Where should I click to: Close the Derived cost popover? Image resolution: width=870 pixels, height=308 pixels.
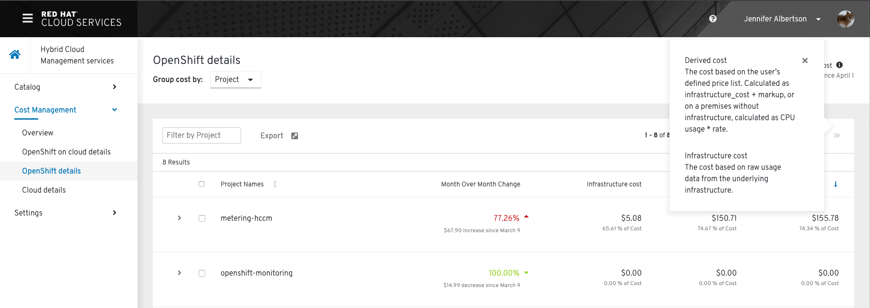point(805,61)
